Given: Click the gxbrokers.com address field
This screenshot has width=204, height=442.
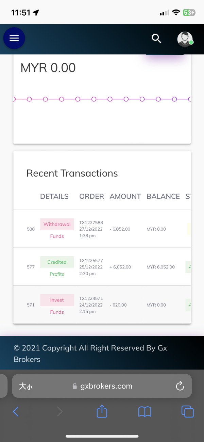Looking at the screenshot, I should 102,386.
